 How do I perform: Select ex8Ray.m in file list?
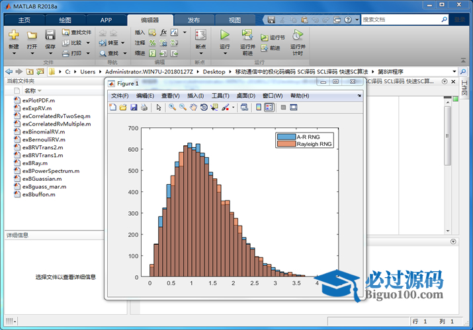34,163
